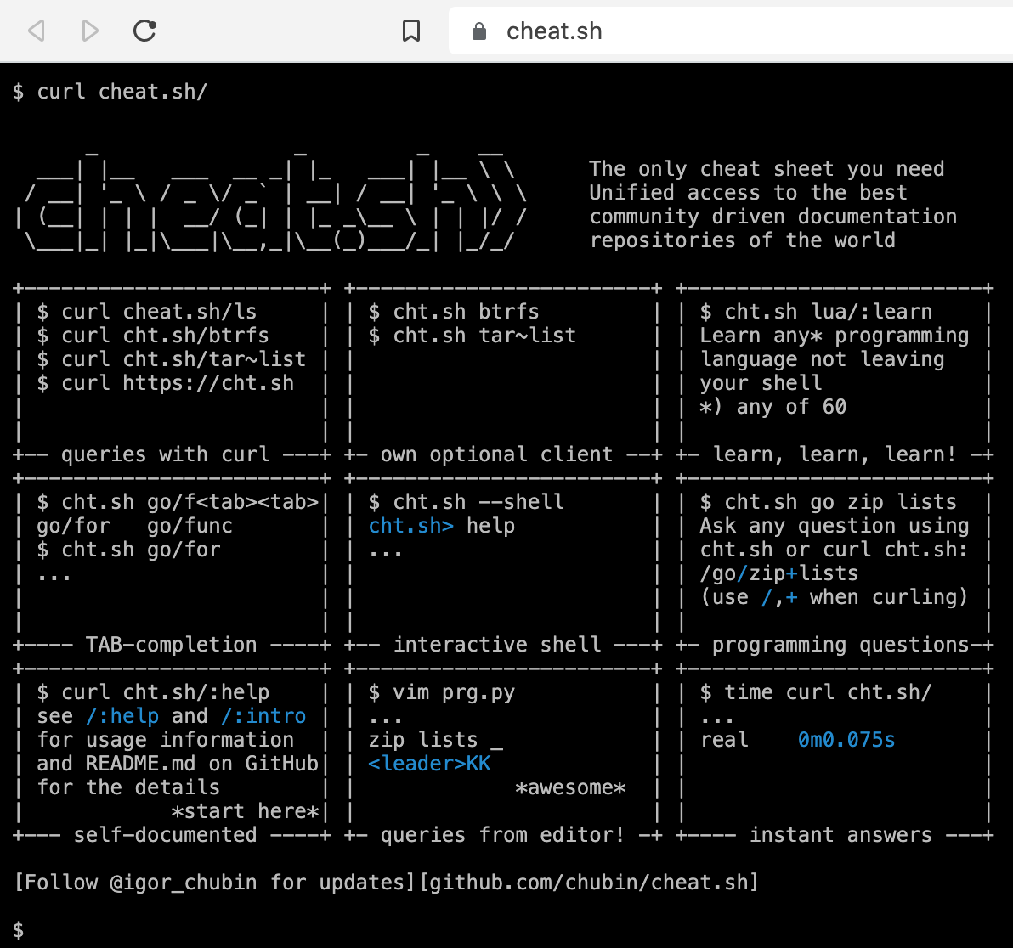1013x948 pixels.
Task: Click 'Learn any* programming' text
Action: (x=835, y=336)
